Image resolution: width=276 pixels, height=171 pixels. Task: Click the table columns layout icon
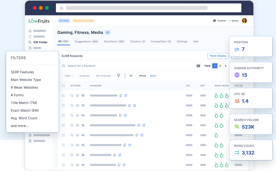coord(198,66)
